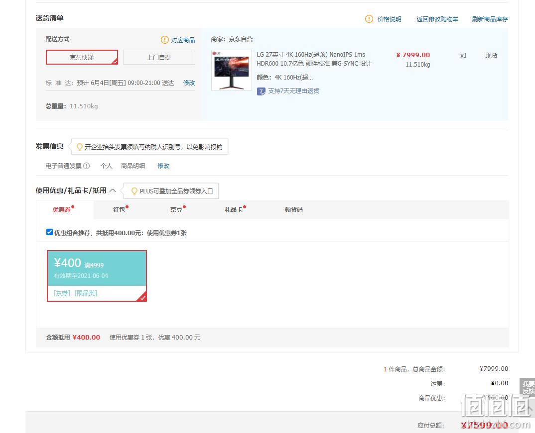Click the 我要反馈 feedback button

click(x=528, y=387)
